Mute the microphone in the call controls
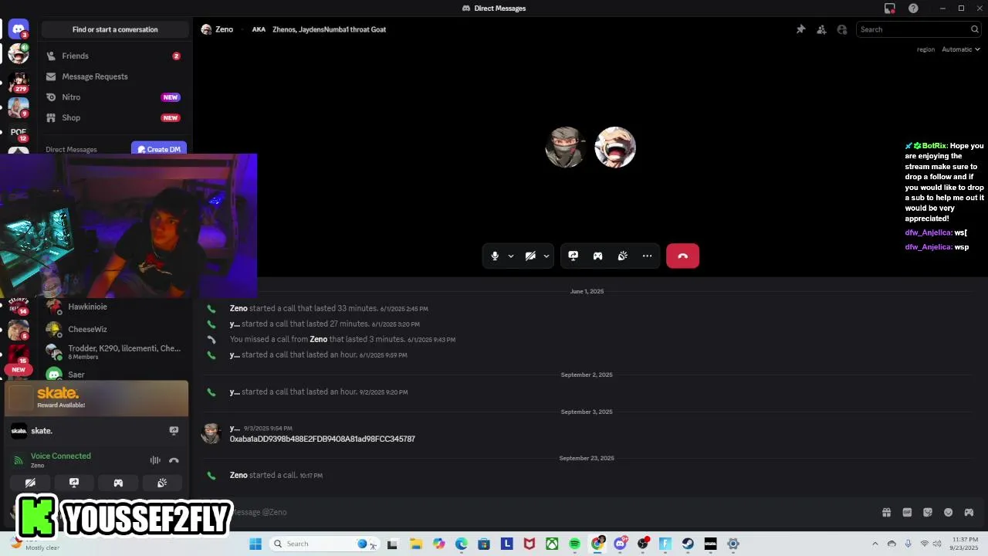This screenshot has height=556, width=988. [x=495, y=256]
